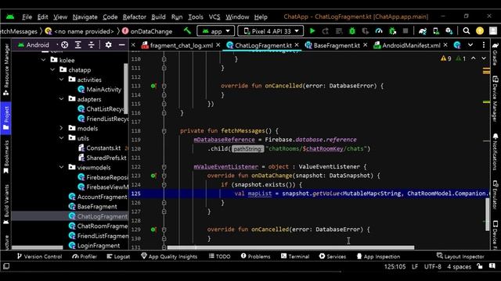
Task: Click project panel vertical scrollbar
Action: point(126,88)
